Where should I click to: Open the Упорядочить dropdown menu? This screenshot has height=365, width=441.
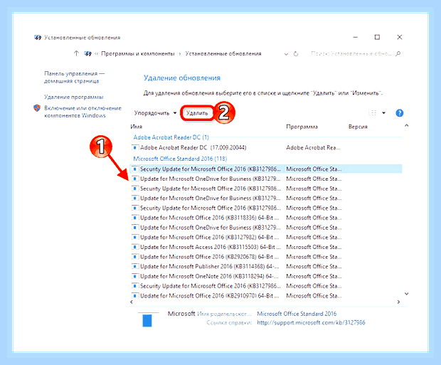point(155,113)
